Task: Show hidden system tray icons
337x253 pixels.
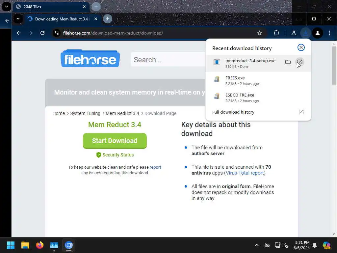Action: (x=257, y=245)
